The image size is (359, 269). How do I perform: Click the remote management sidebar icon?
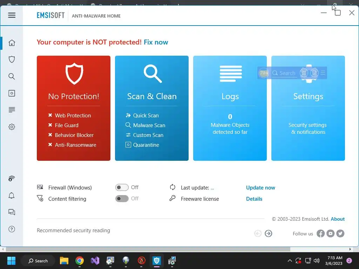[12, 178]
